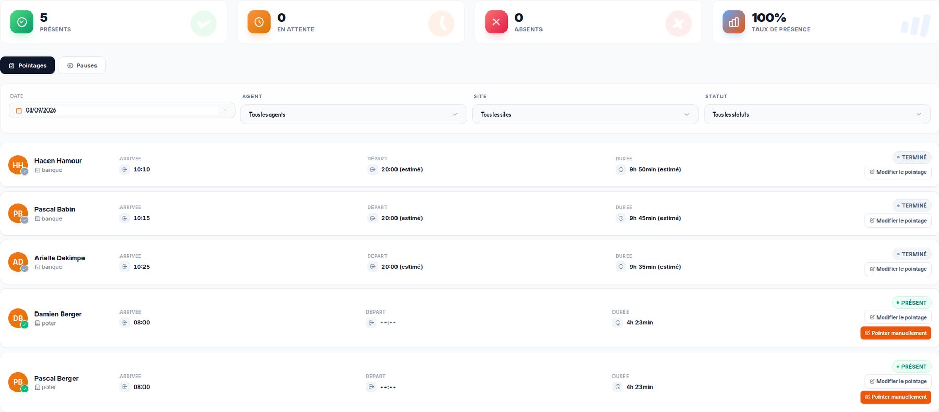This screenshot has height=412, width=939.
Task: Click the 10:15 arrival time
Action: (x=141, y=218)
